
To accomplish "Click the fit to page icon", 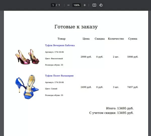I will tap(94, 5).
